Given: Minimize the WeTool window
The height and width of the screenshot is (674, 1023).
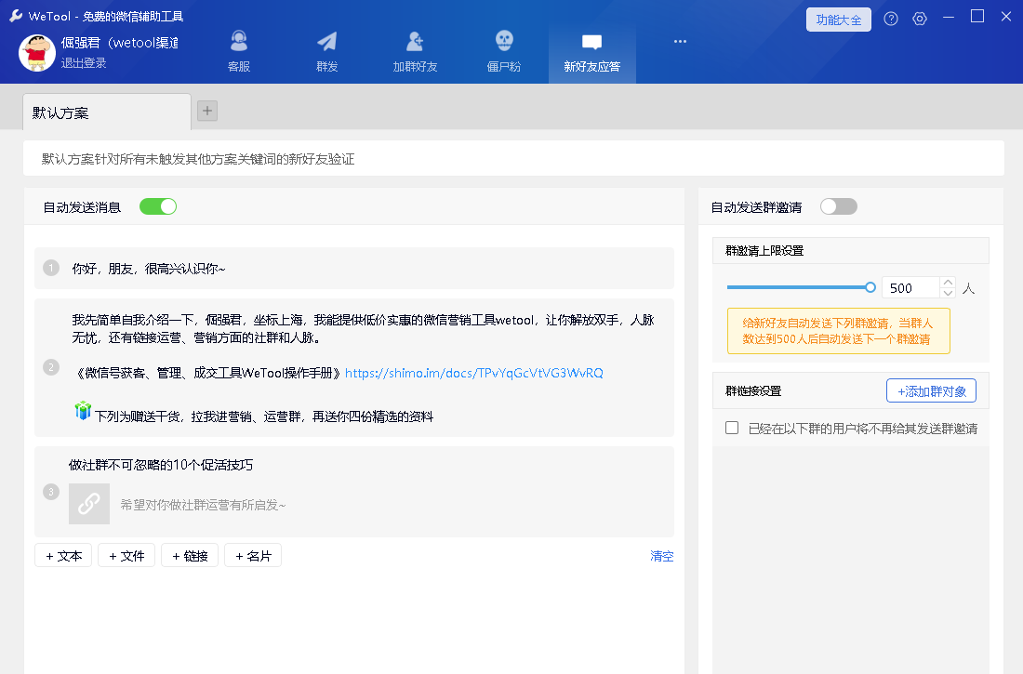Looking at the screenshot, I should click(x=949, y=17).
